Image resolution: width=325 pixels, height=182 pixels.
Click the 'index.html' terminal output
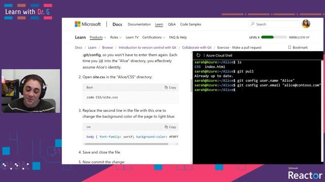coord(215,67)
